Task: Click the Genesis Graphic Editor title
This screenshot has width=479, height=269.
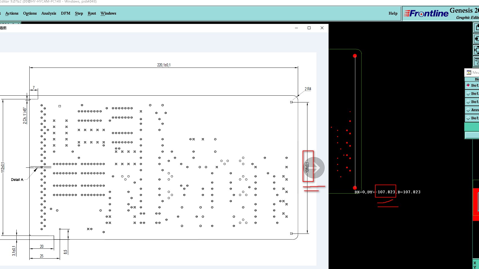Action: [464, 14]
